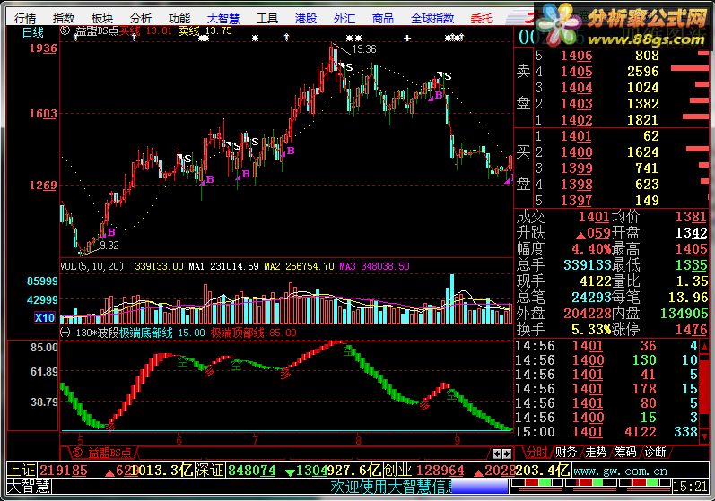Click buy level 5 price 1397

[x=576, y=201]
